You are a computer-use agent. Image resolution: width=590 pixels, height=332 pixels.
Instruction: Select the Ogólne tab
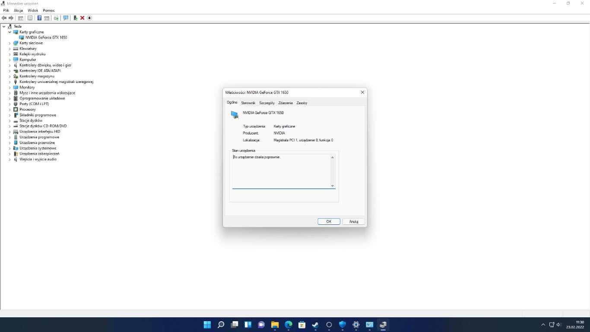click(232, 102)
